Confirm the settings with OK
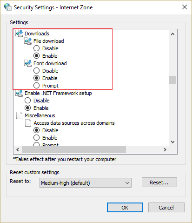 pyautogui.click(x=125, y=208)
